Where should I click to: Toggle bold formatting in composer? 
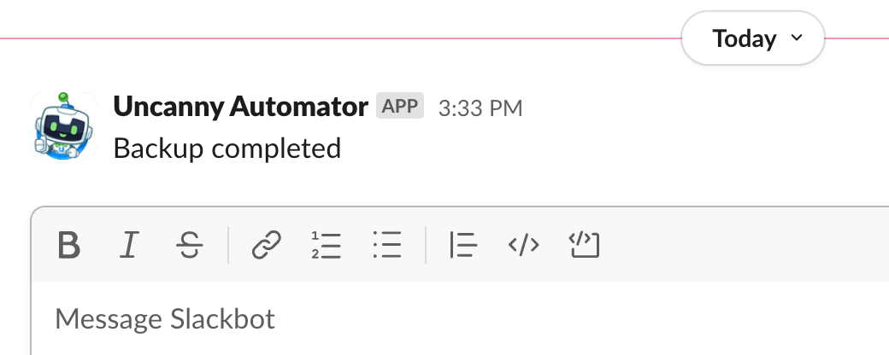[x=68, y=246]
